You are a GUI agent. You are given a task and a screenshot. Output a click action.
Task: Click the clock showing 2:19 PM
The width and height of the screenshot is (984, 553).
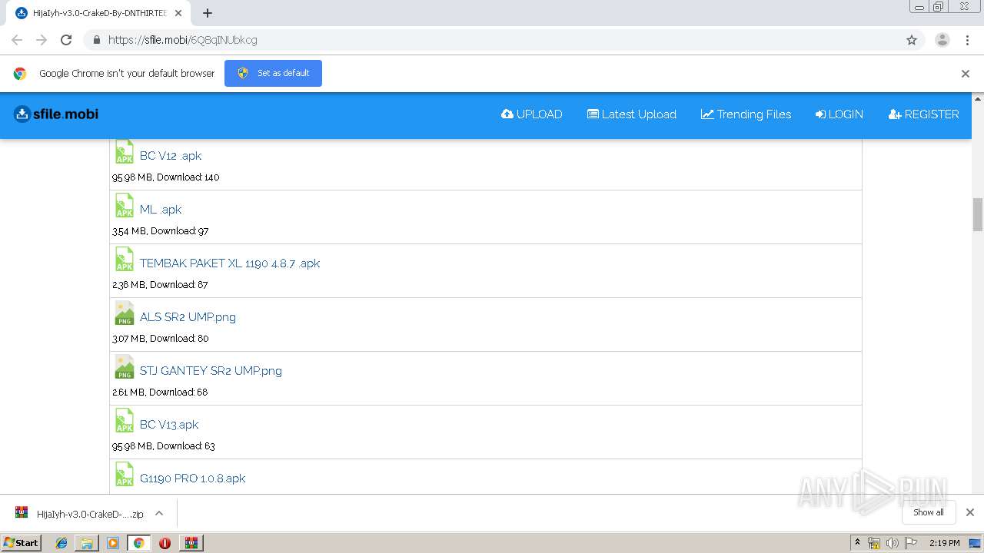pyautogui.click(x=944, y=543)
